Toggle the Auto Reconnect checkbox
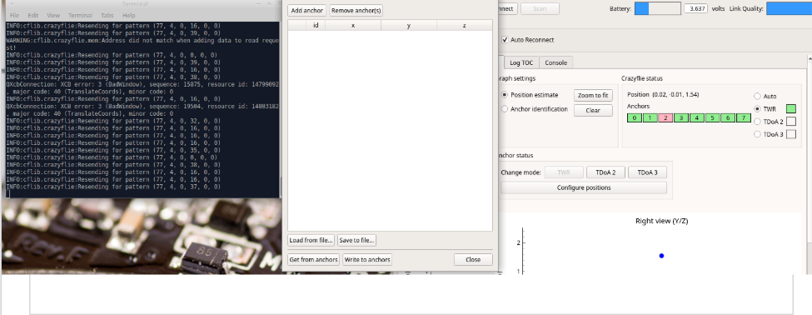This screenshot has width=812, height=315. click(x=505, y=40)
